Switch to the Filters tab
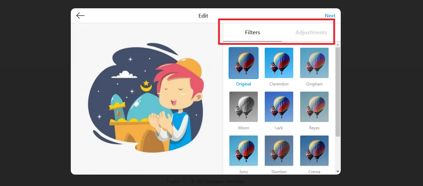Image resolution: width=423 pixels, height=186 pixels. pyautogui.click(x=253, y=32)
